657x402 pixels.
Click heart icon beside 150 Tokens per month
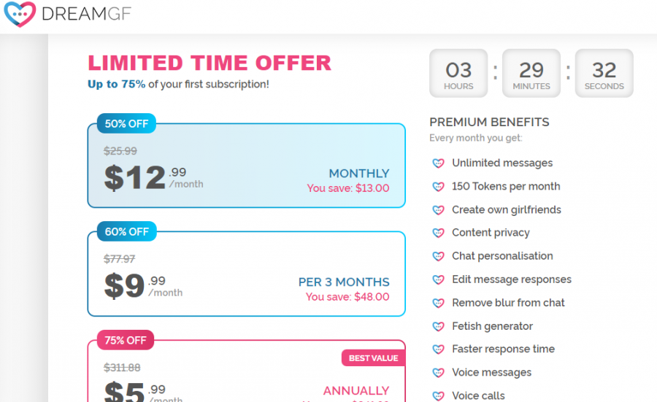coord(438,187)
